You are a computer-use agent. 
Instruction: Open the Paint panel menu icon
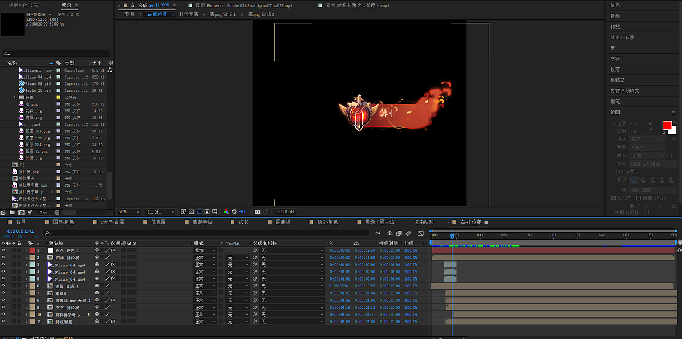click(674, 113)
